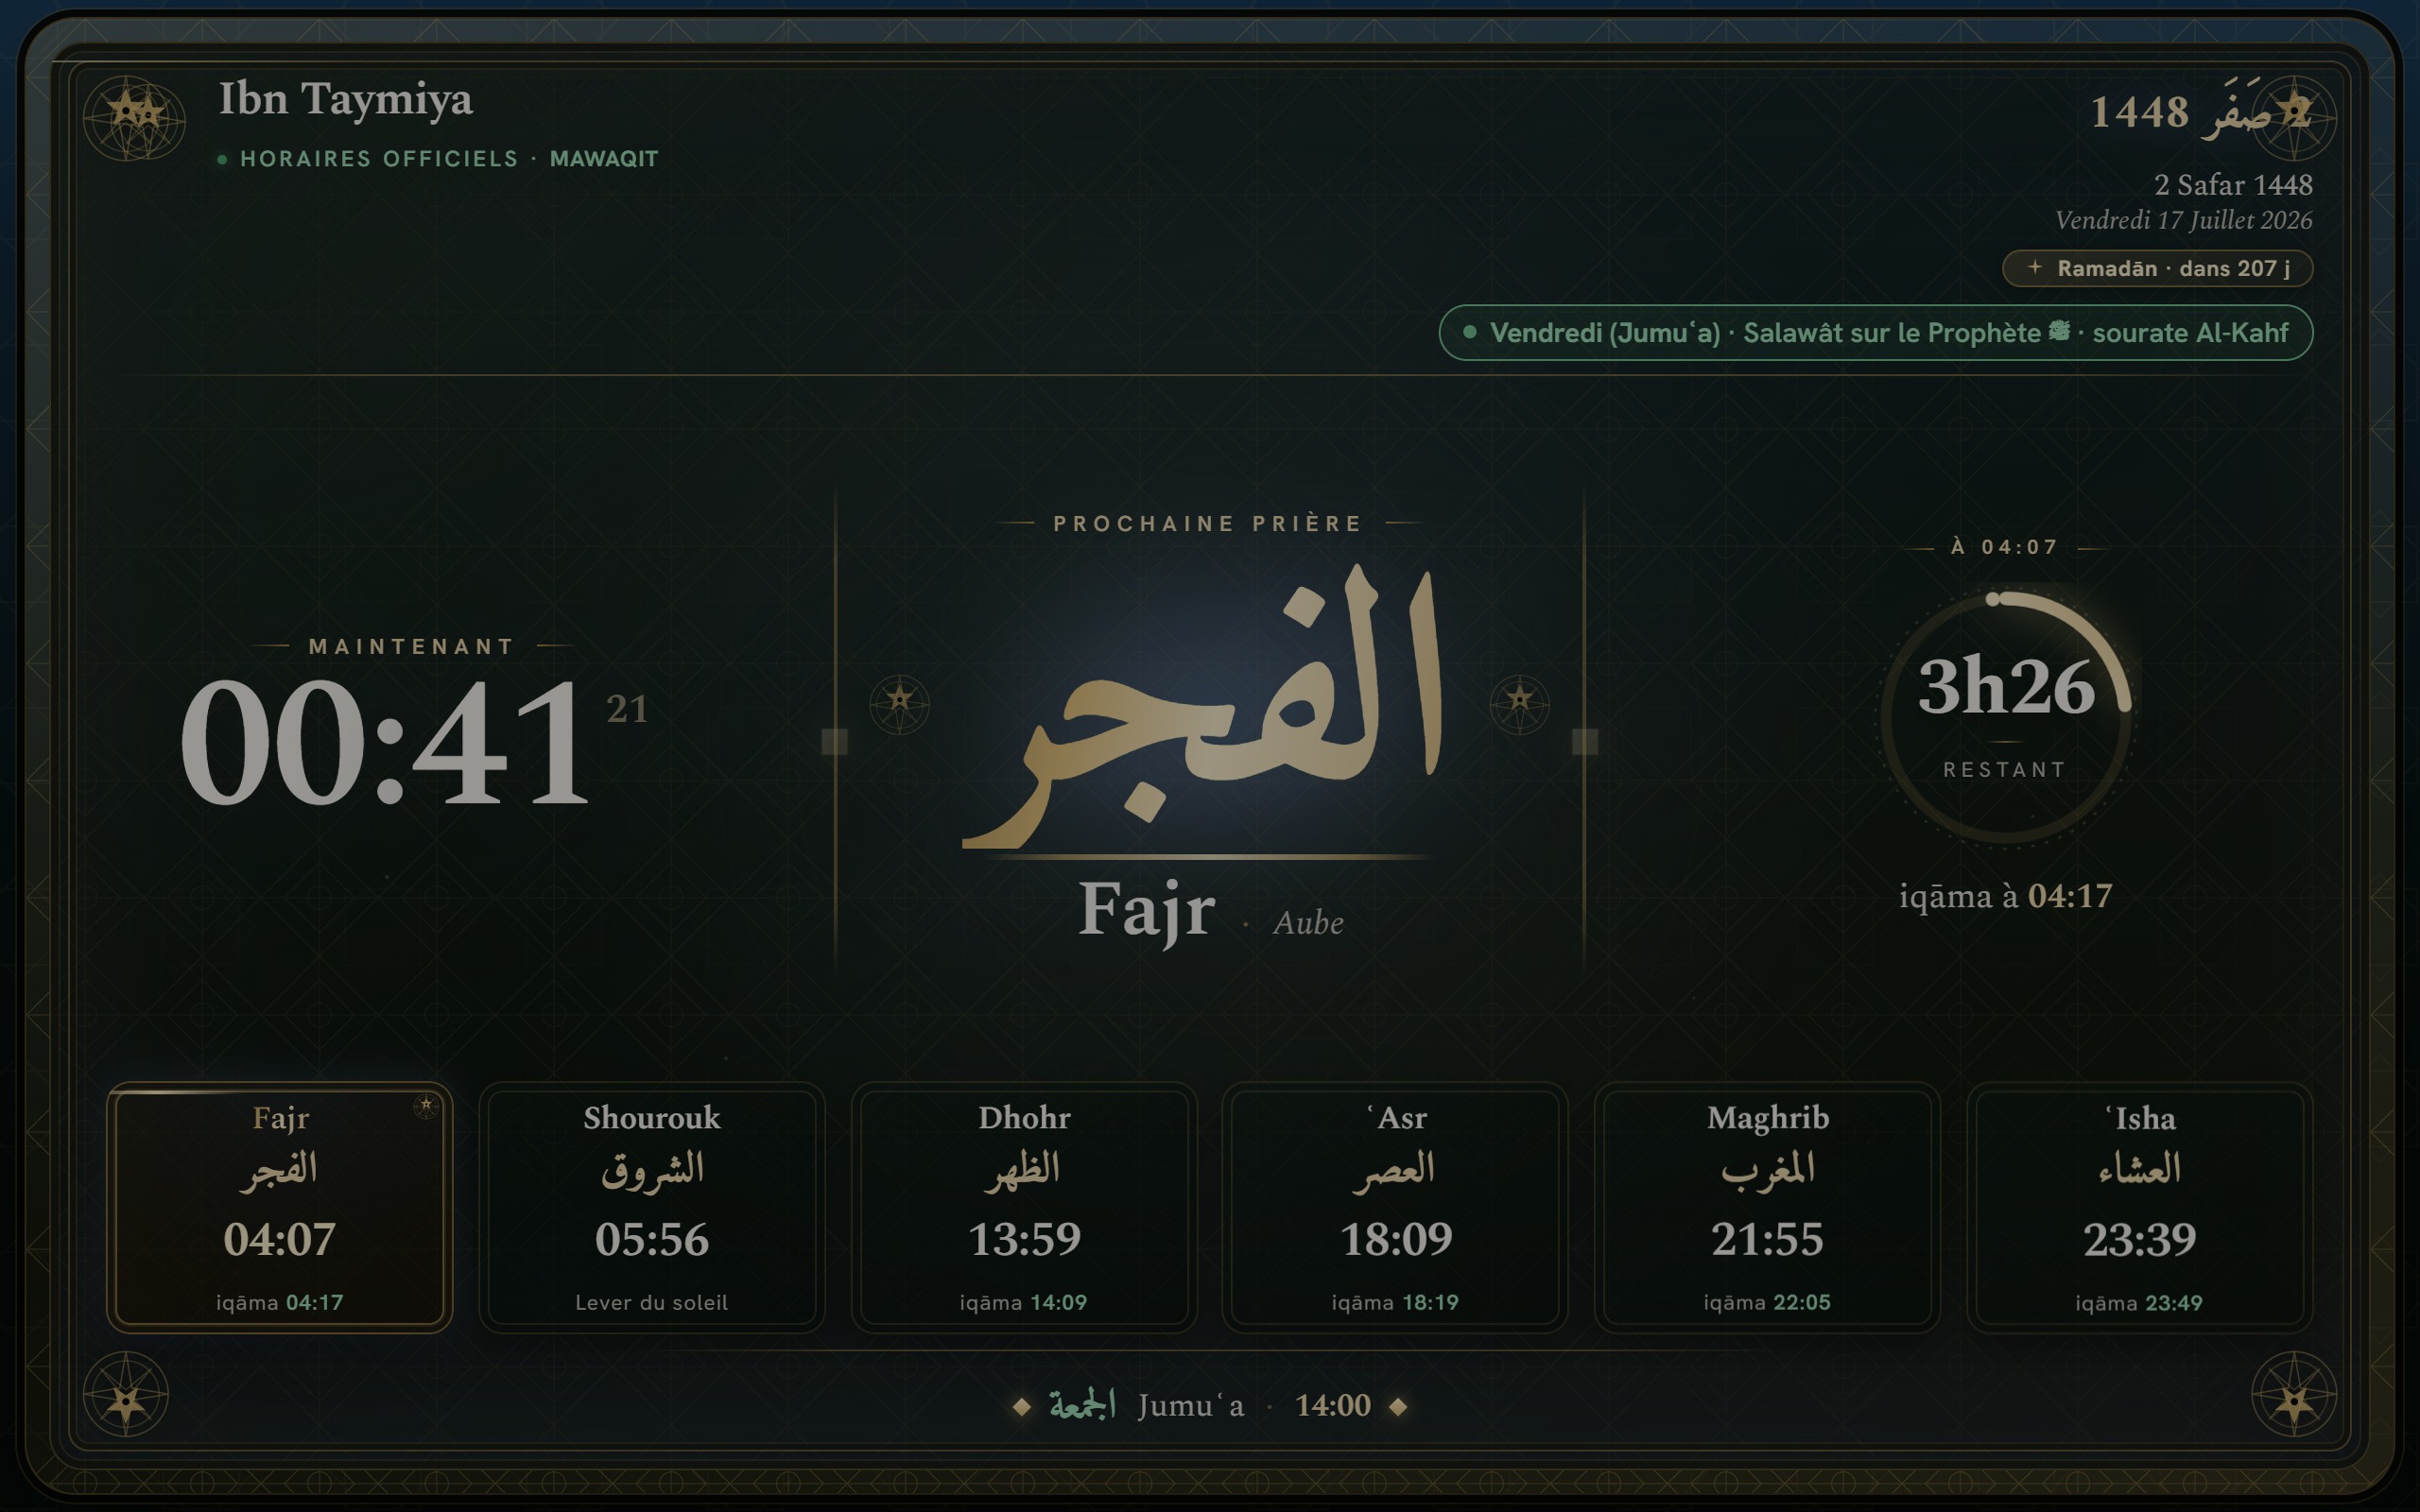Click bottom-left compass star ornament

(x=125, y=1394)
